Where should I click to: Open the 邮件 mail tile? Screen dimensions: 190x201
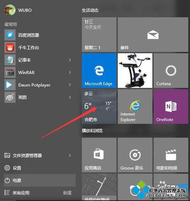coord(153,35)
